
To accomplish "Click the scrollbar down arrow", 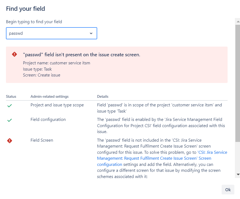I will point(238,174).
